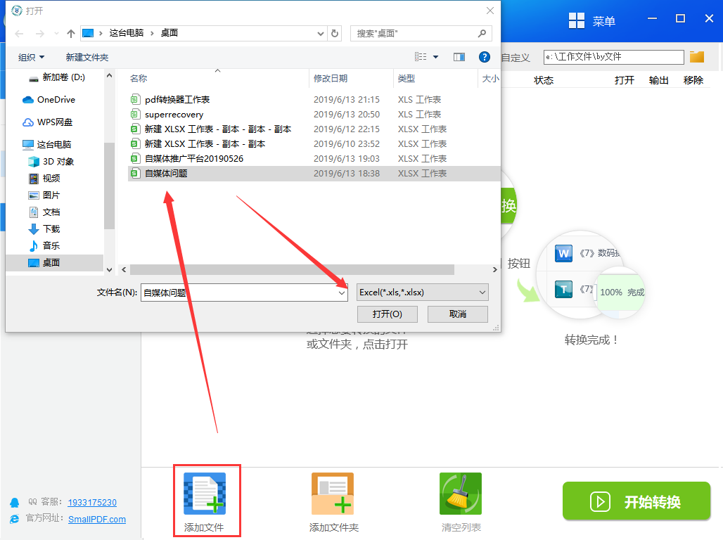The height and width of the screenshot is (540, 723).
Task: Click the Clear List broom icon
Action: click(x=460, y=494)
